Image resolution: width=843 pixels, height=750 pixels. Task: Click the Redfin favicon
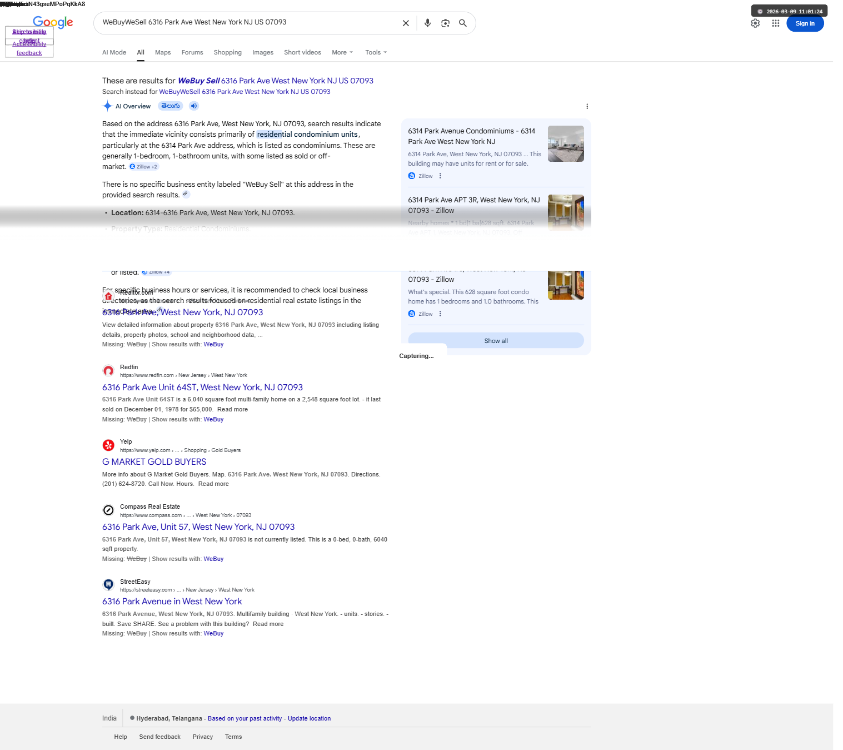click(x=108, y=371)
